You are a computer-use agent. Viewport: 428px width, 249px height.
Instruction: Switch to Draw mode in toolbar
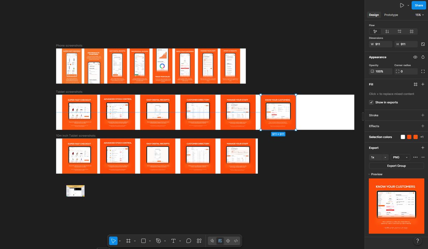212,241
